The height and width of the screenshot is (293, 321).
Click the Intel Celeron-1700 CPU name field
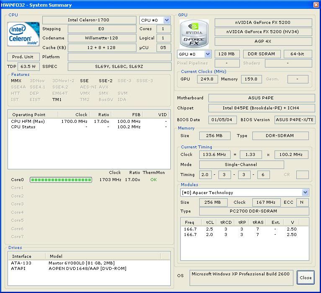[x=89, y=20]
